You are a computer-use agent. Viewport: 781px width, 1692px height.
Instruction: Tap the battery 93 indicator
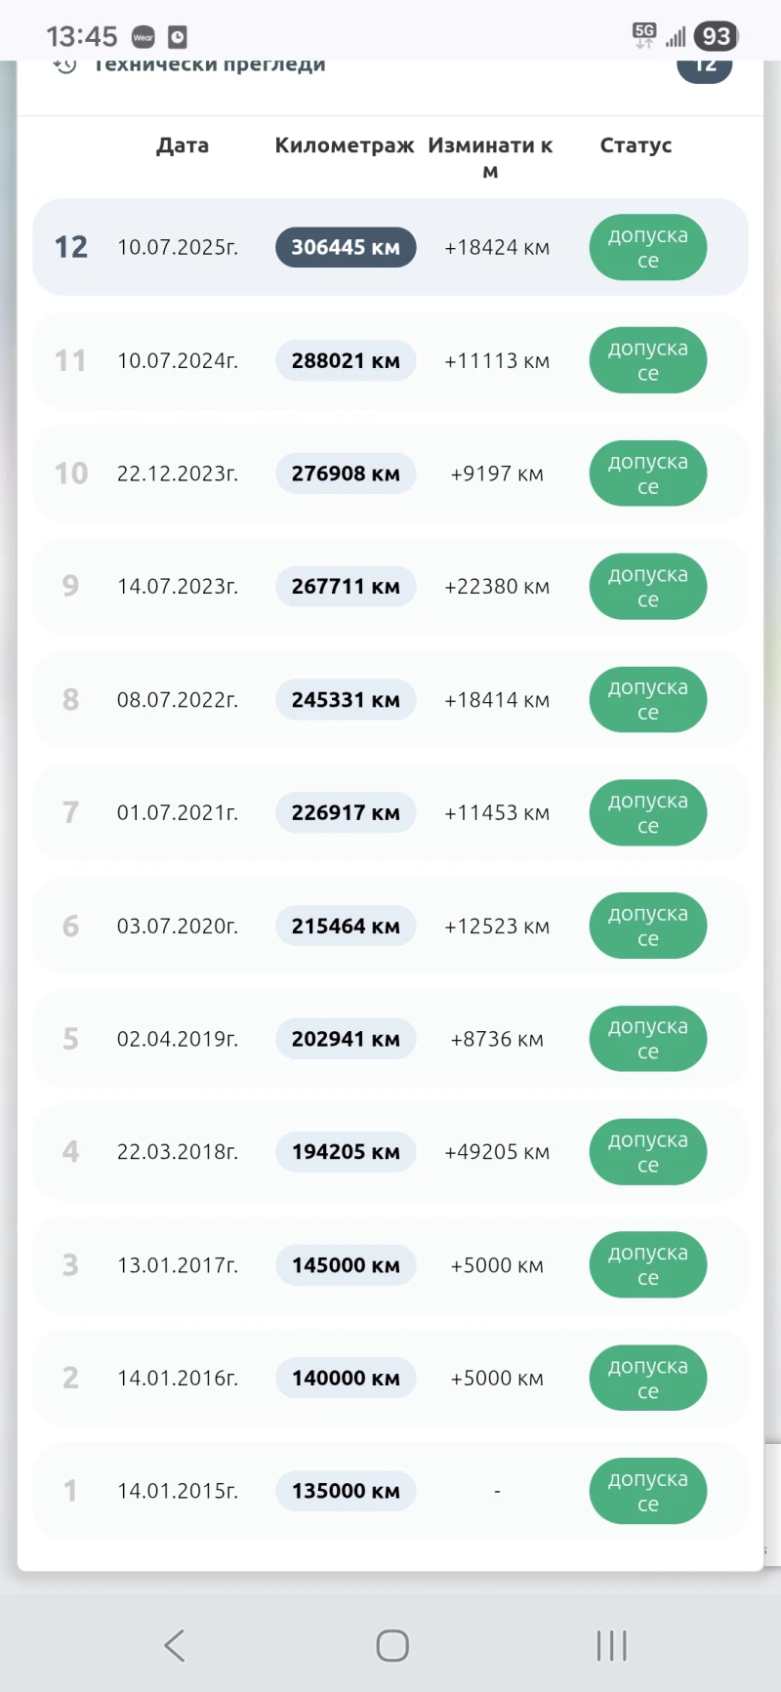716,37
